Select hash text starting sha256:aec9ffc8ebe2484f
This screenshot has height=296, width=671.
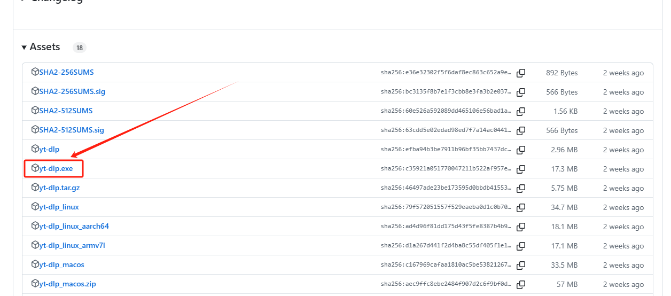click(x=446, y=284)
